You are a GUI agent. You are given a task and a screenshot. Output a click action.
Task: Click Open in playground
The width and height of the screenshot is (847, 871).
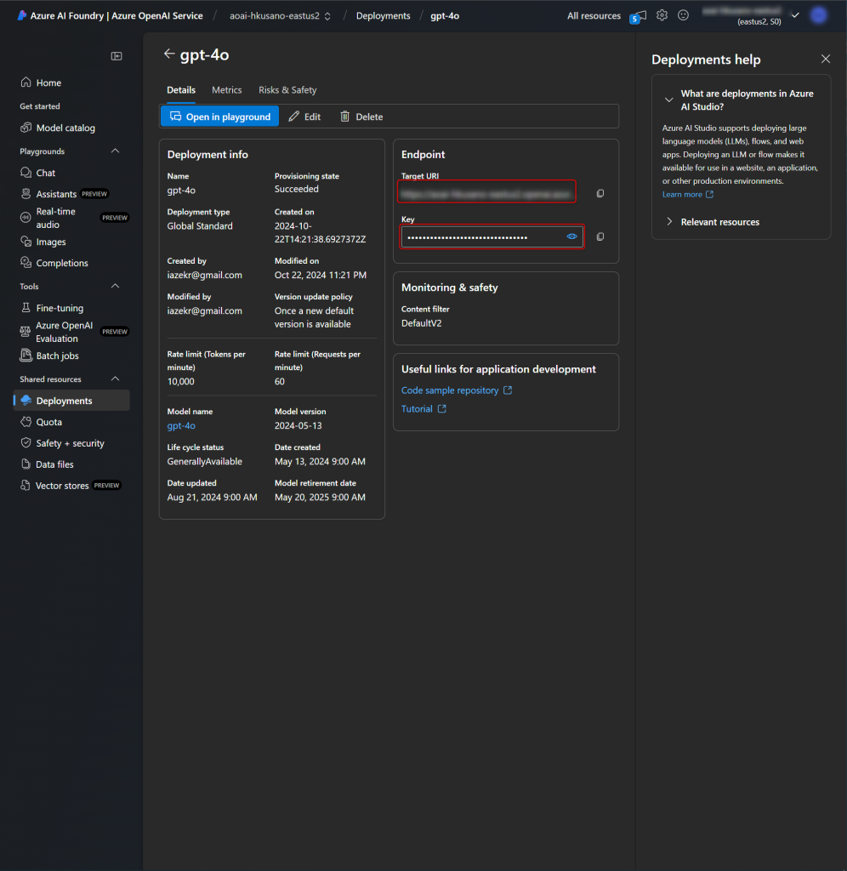(x=220, y=117)
